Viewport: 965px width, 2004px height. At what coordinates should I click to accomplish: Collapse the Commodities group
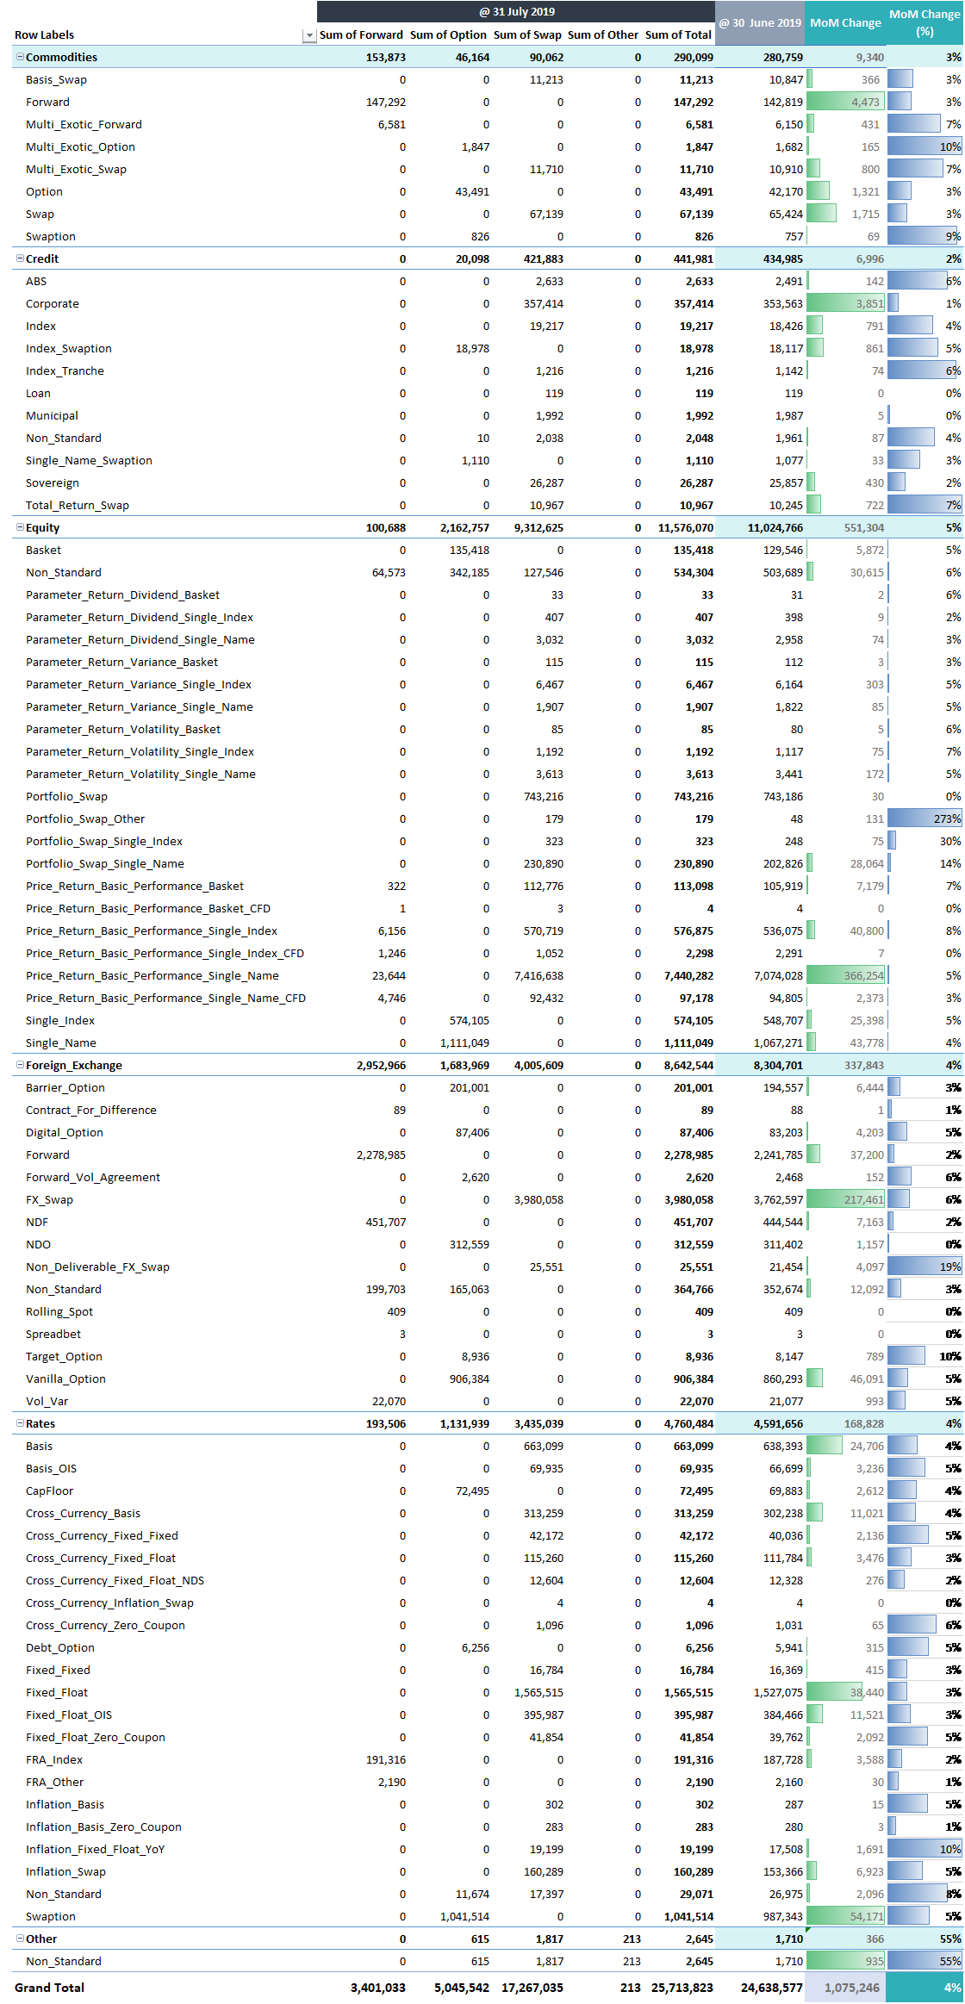[20, 57]
